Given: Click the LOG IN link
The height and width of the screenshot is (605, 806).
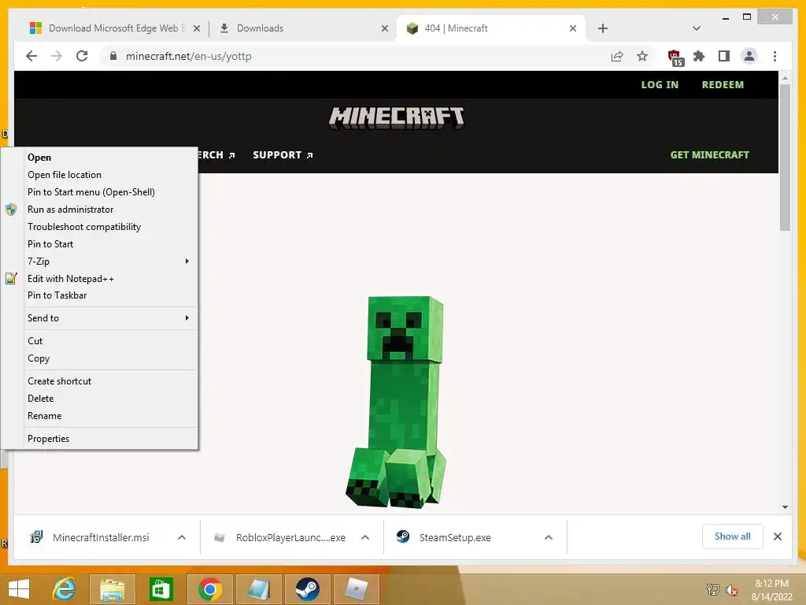Looking at the screenshot, I should (x=660, y=85).
